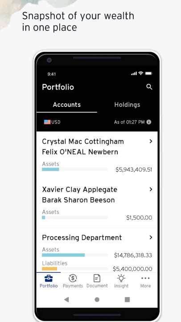The image size is (181, 322).
Task: Expand Processing Department chevron
Action: pos(151,237)
